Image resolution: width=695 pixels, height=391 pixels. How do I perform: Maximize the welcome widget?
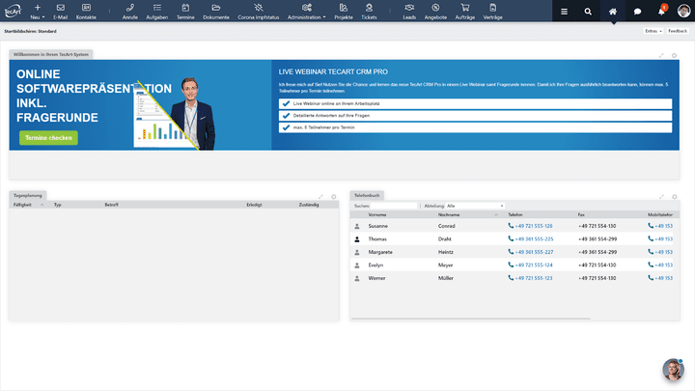[x=661, y=55]
